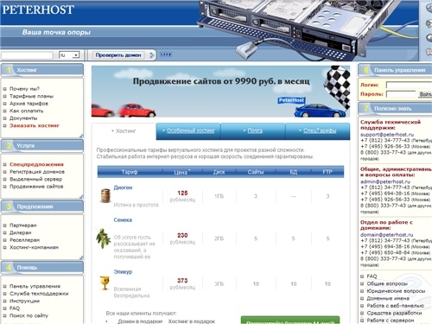Open the Работа с веб-панелью link
Screen dimensions: 432x324
click(x=396, y=306)
